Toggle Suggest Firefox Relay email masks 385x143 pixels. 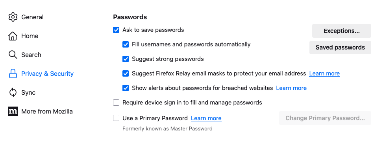click(126, 73)
